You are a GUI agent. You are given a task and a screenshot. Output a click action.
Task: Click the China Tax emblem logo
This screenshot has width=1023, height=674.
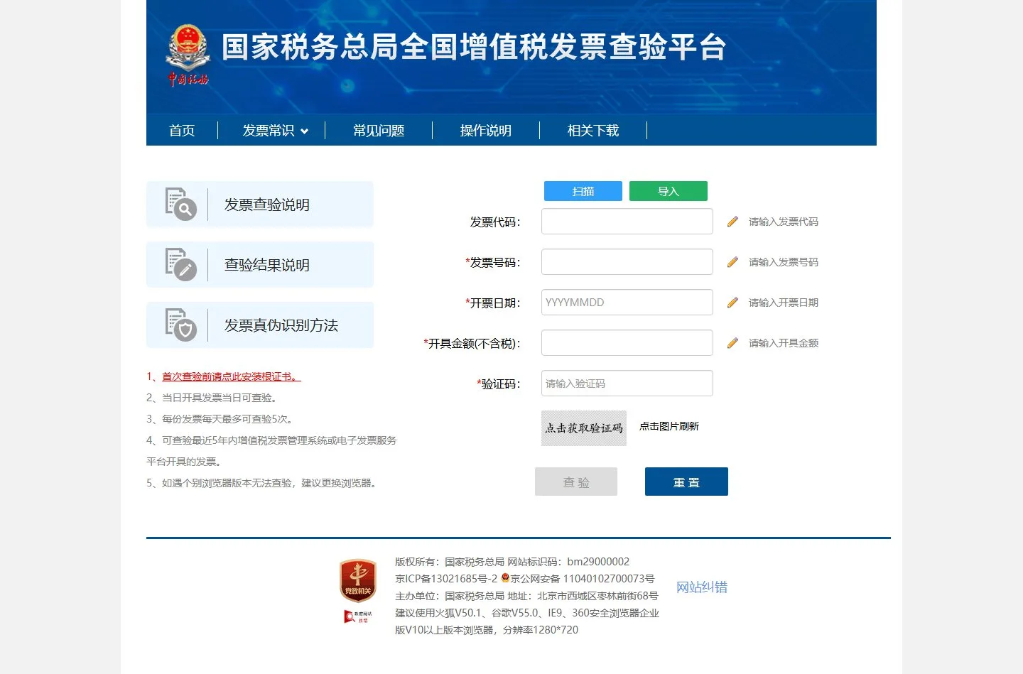188,55
